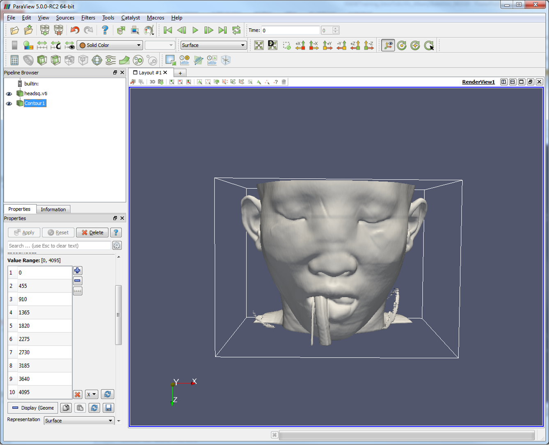Click the Stream Tracer filter icon
The width and height of the screenshot is (549, 445).
(110, 60)
